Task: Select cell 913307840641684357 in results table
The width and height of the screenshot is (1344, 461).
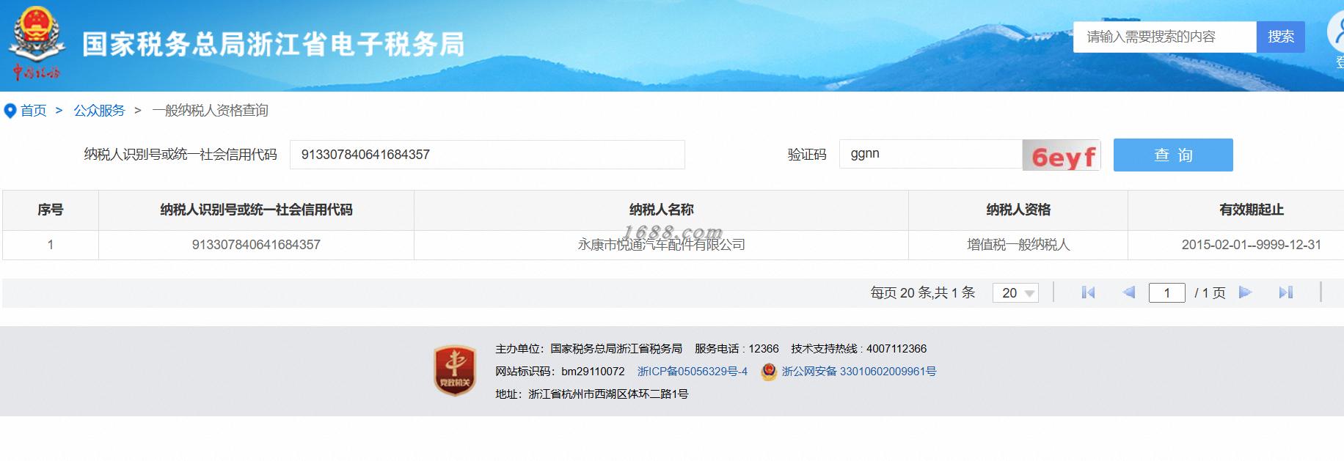Action: click(x=256, y=245)
